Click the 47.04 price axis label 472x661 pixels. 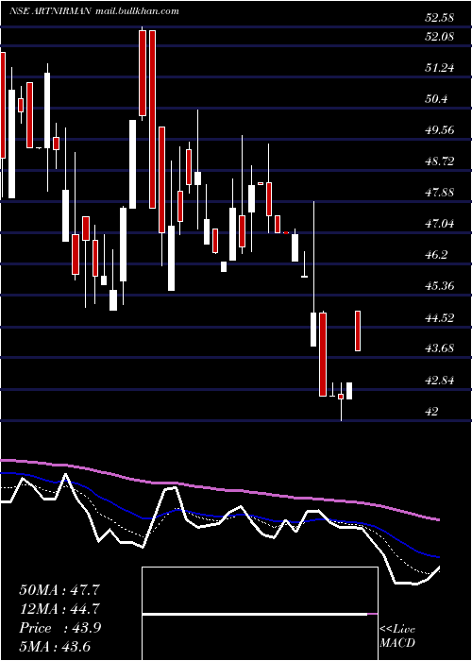pyautogui.click(x=440, y=224)
